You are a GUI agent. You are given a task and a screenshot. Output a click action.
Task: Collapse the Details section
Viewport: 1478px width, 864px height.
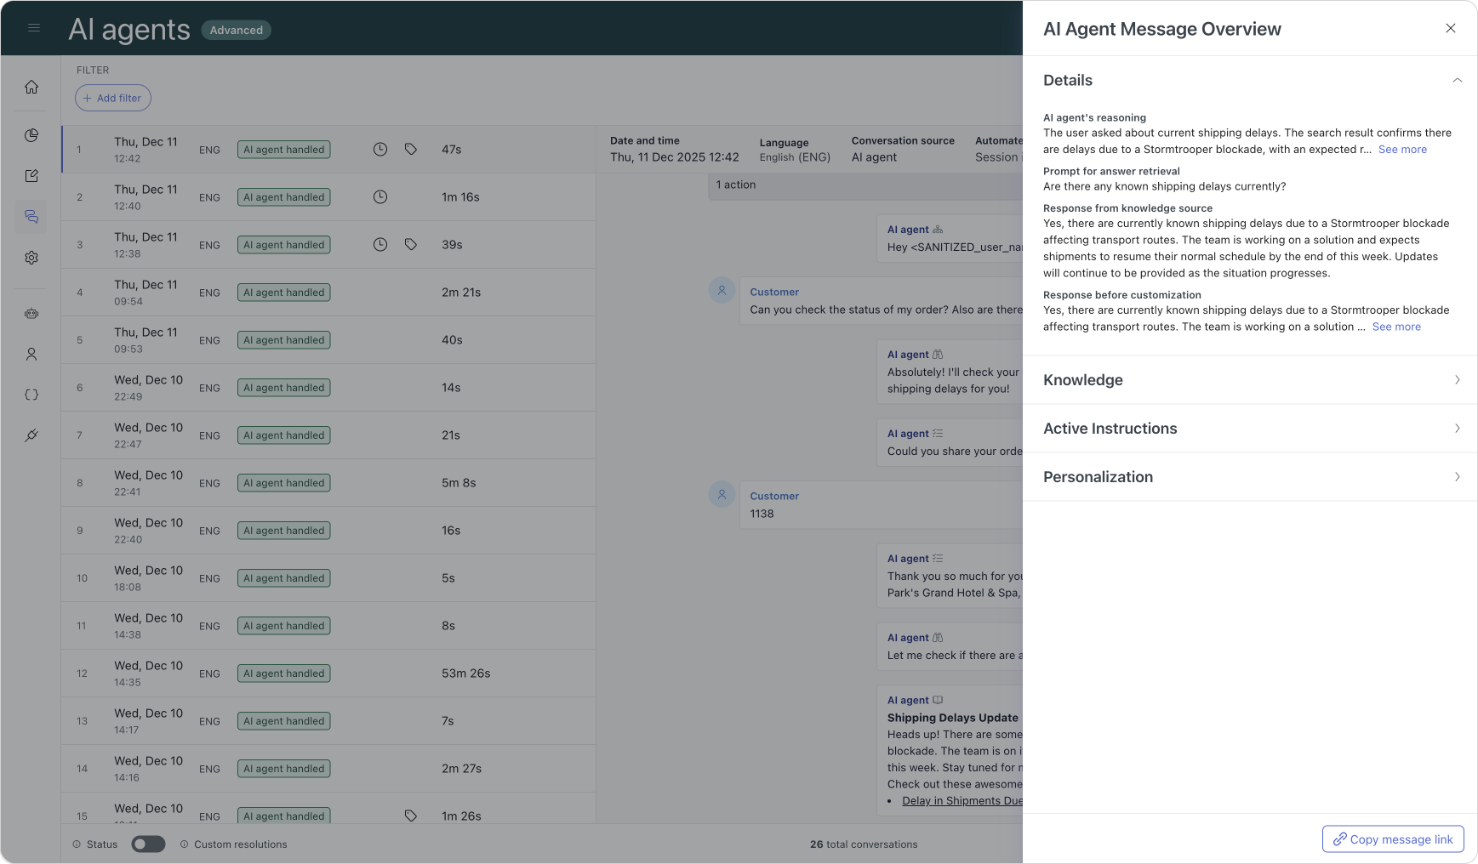1457,80
